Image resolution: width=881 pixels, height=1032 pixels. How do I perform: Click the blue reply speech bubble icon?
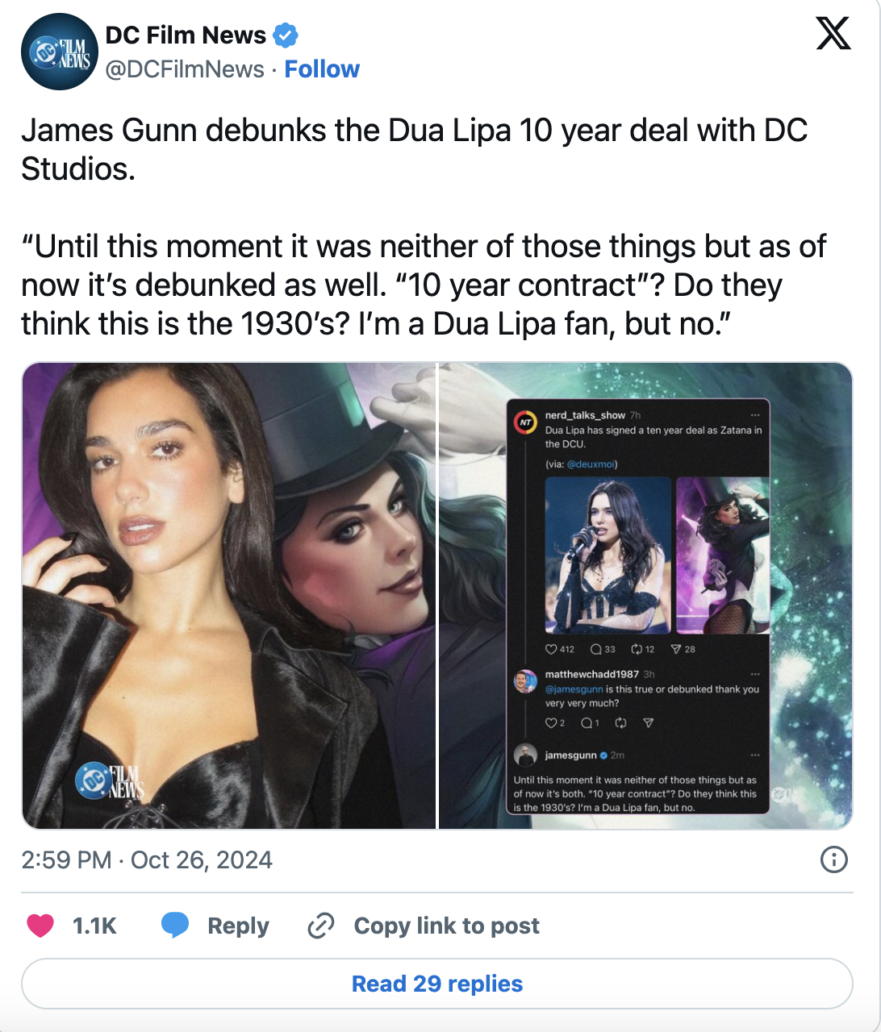pyautogui.click(x=175, y=926)
